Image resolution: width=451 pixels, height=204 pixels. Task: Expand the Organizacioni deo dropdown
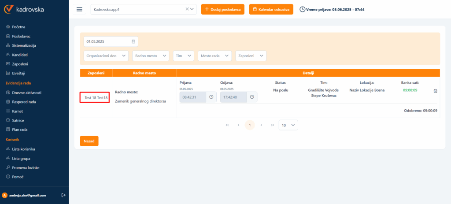(x=106, y=56)
